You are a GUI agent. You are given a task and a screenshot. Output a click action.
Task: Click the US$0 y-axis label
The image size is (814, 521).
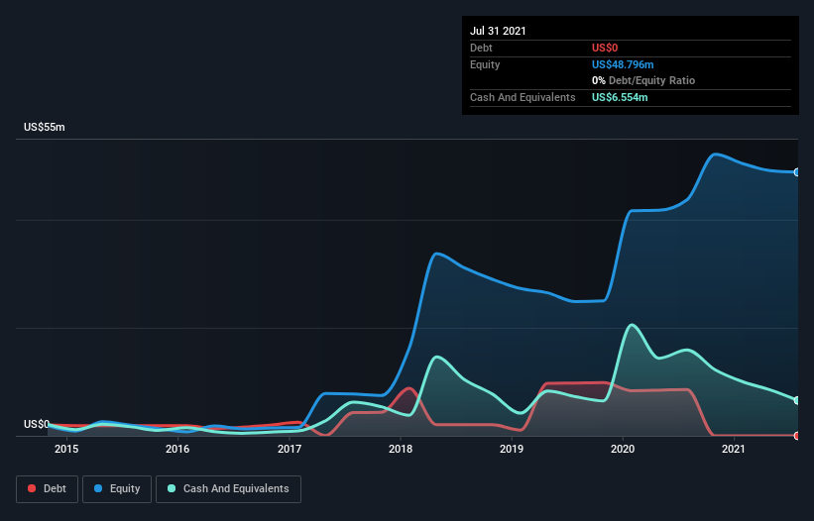(x=37, y=424)
